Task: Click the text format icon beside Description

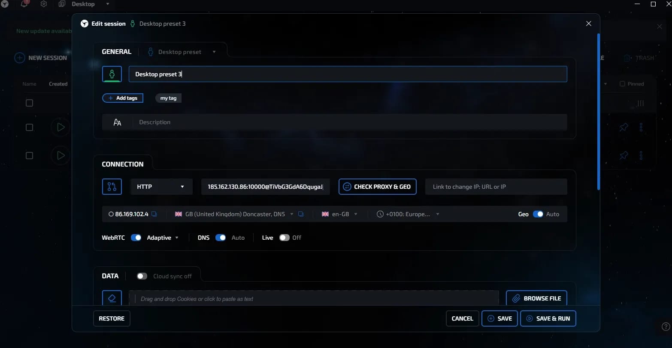Action: tap(117, 122)
